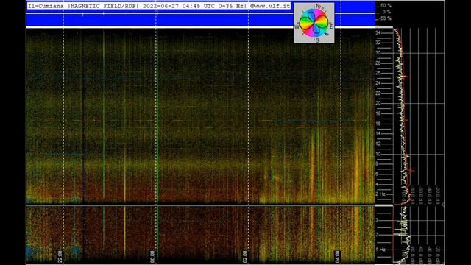Click the 16 frequency axis label
Image resolution: width=471 pixels, height=265 pixels.
point(378,124)
